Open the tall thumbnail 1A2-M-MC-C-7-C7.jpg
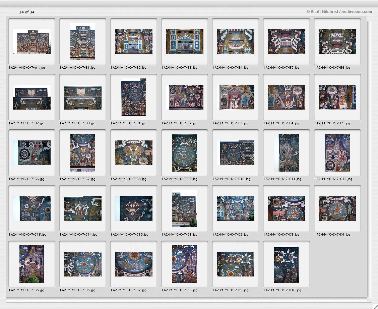 pos(83,153)
